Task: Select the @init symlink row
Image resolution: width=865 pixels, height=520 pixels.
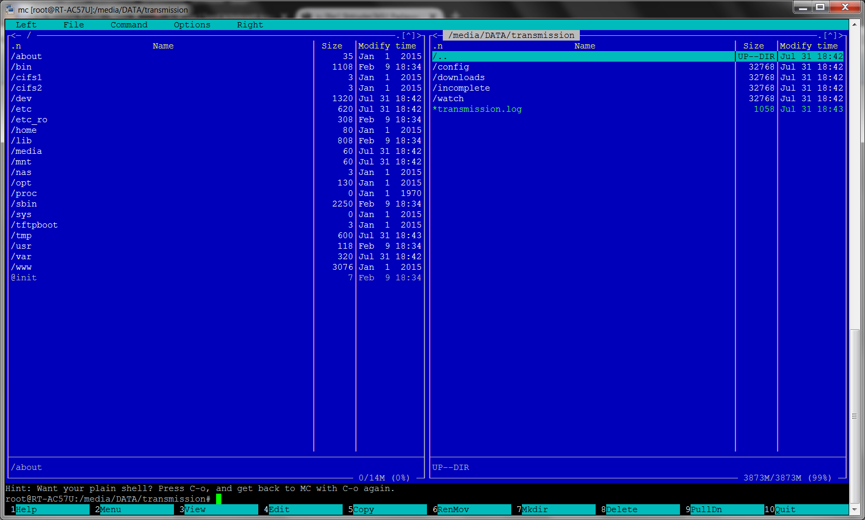Action: point(216,278)
